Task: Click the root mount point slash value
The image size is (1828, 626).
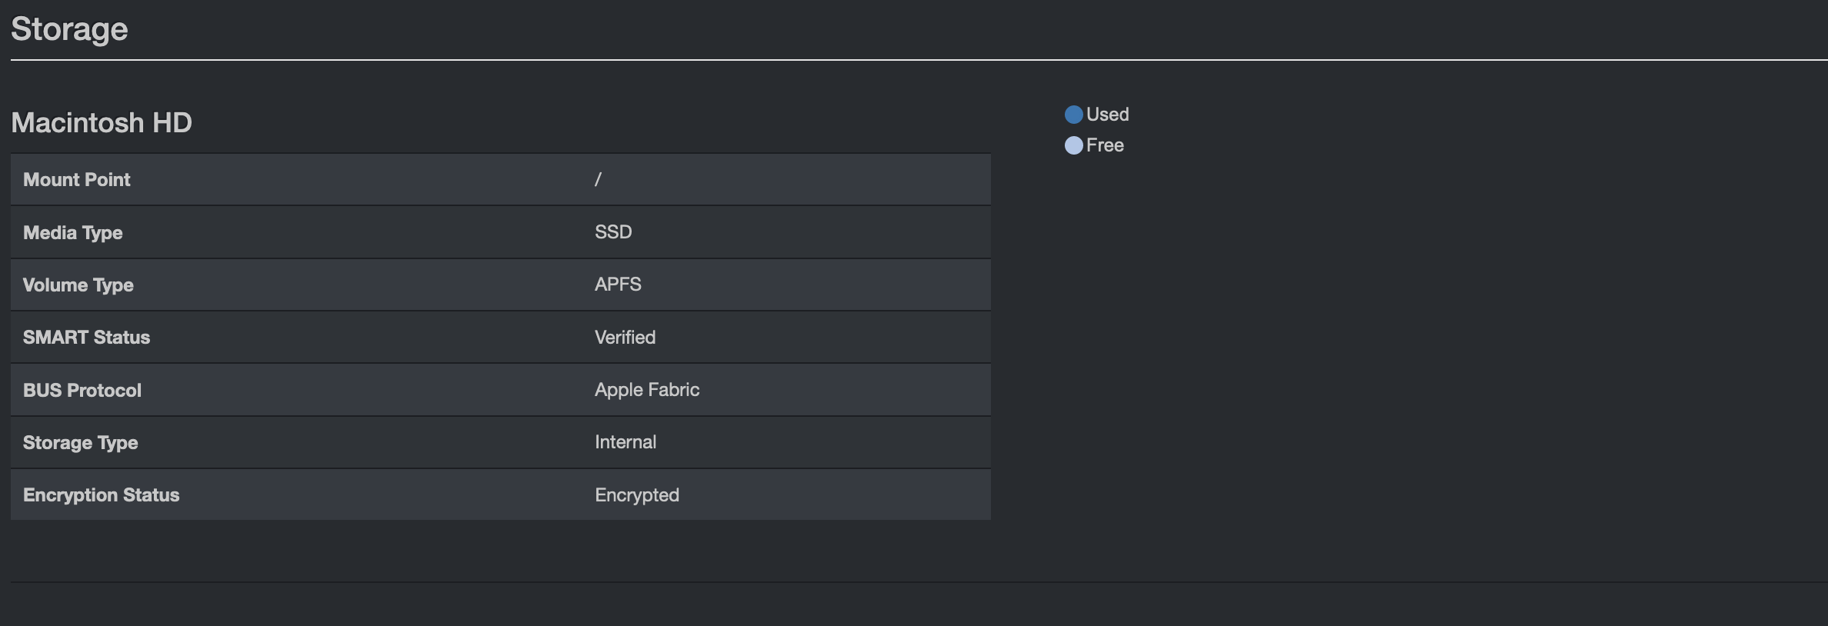Action: coord(598,179)
